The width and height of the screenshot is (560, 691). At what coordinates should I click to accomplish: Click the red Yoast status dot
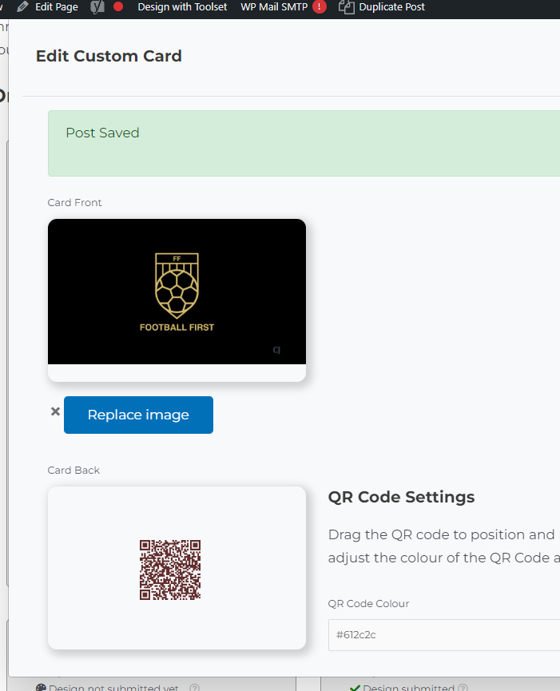(118, 6)
